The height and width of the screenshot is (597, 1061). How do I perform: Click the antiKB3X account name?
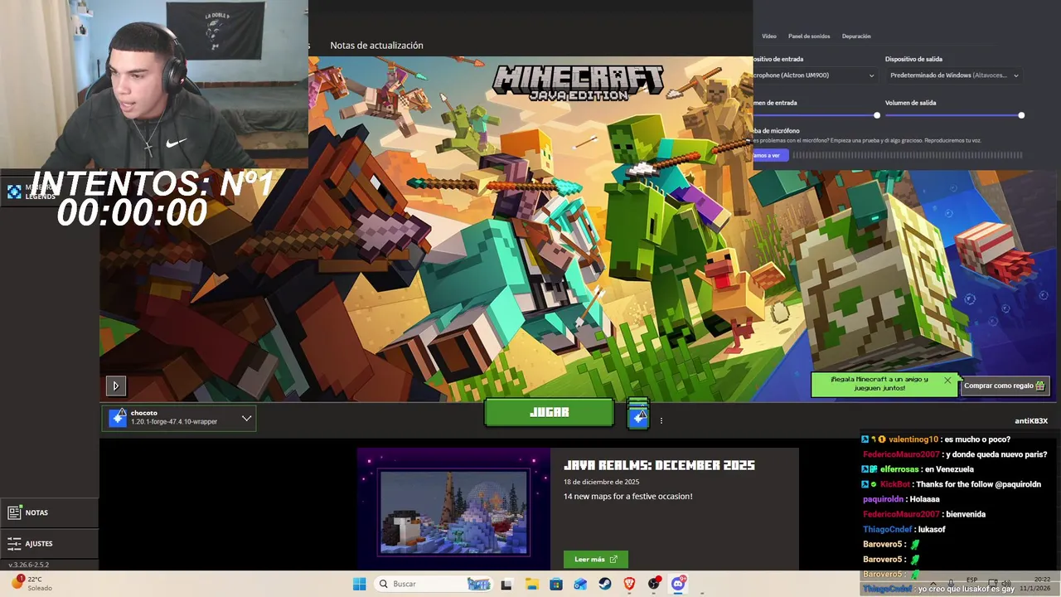(x=1031, y=421)
